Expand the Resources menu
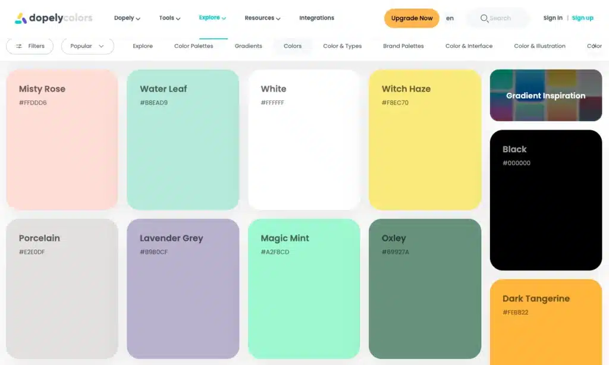The image size is (609, 365). tap(262, 18)
